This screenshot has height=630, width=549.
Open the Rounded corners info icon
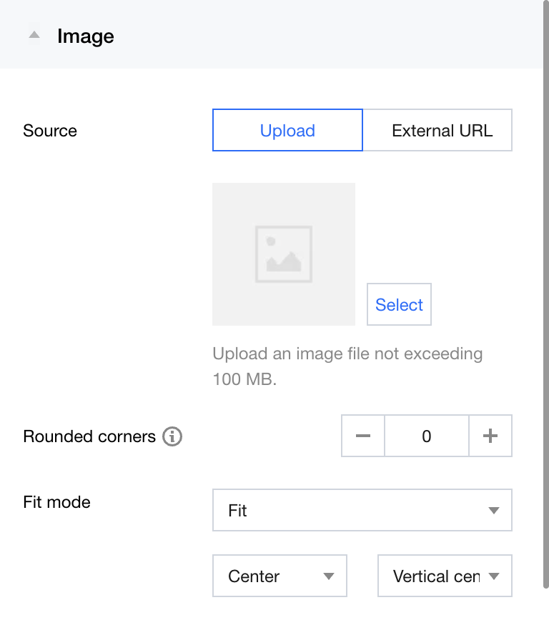tap(172, 436)
